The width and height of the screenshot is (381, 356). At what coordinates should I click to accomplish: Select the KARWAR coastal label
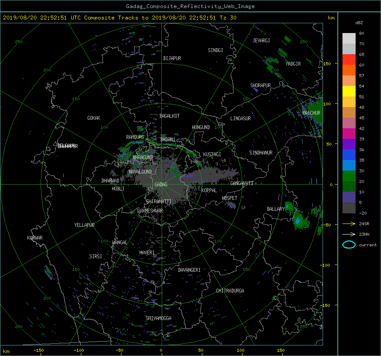(x=35, y=238)
